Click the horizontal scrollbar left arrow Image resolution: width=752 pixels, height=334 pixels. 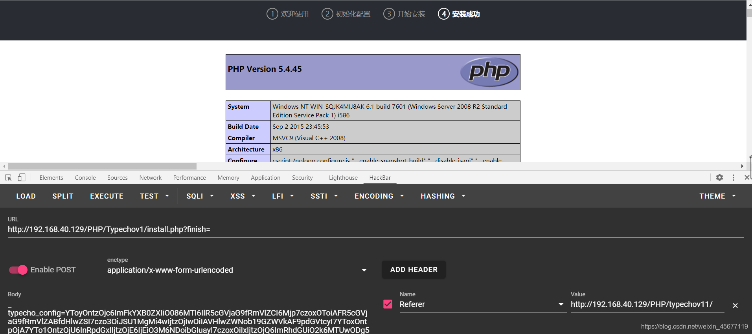[x=4, y=166]
